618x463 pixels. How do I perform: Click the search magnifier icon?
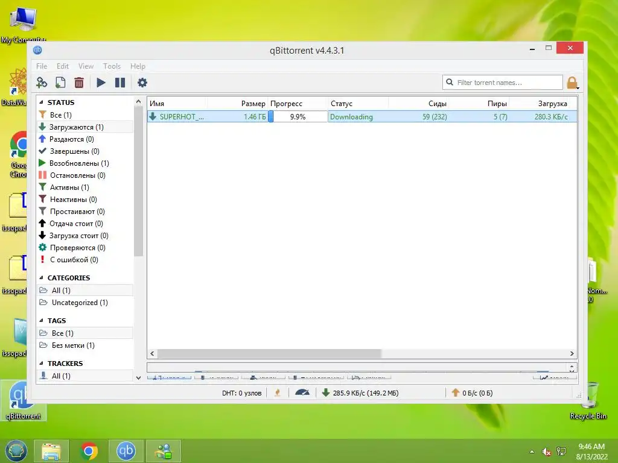pyautogui.click(x=449, y=82)
